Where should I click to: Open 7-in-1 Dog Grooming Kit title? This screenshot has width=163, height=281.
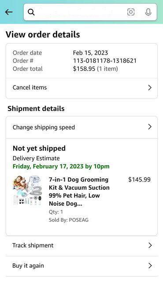(x=79, y=192)
